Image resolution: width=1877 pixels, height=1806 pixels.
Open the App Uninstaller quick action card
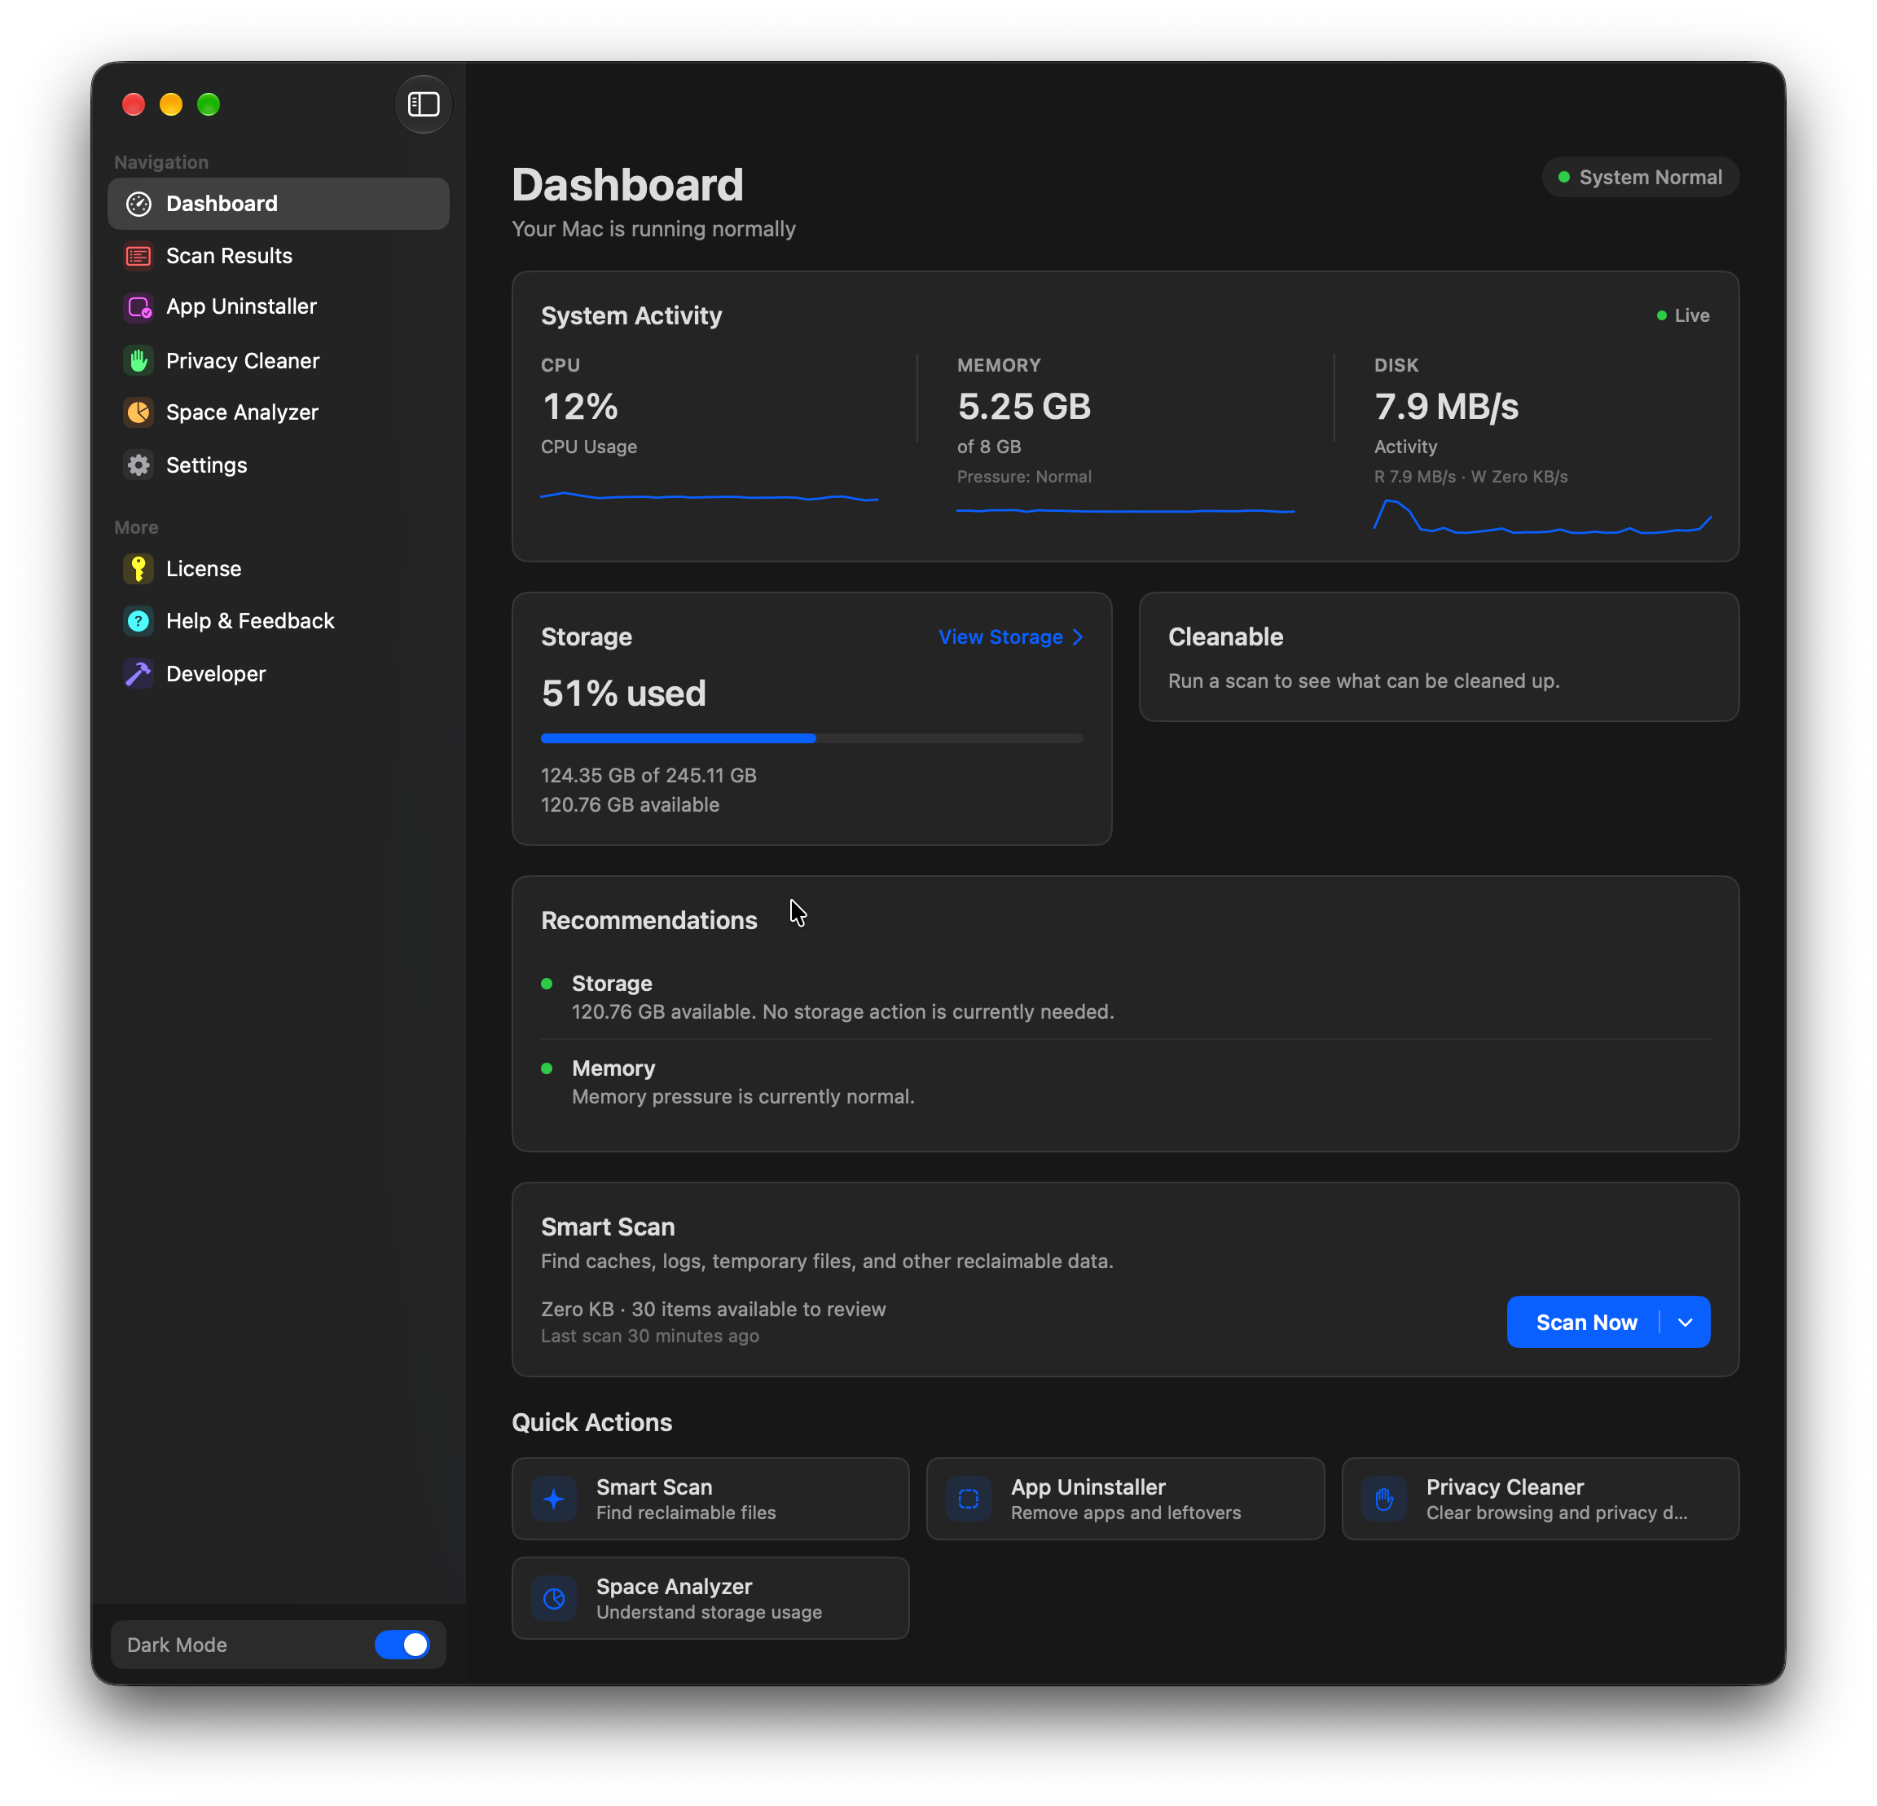[1125, 1499]
